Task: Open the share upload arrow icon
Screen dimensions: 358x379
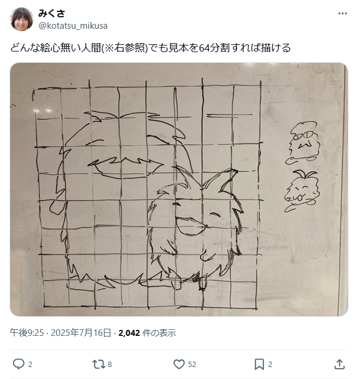Action: click(339, 364)
